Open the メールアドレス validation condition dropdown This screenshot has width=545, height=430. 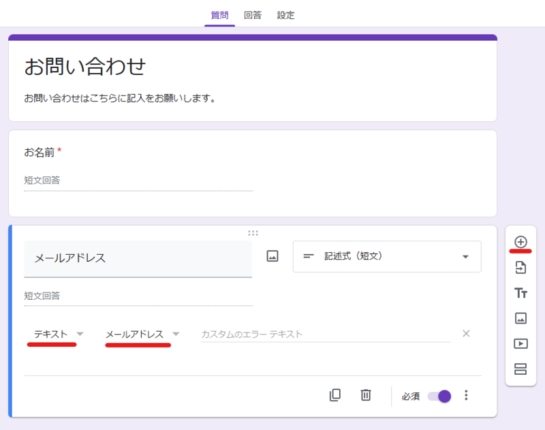point(140,333)
